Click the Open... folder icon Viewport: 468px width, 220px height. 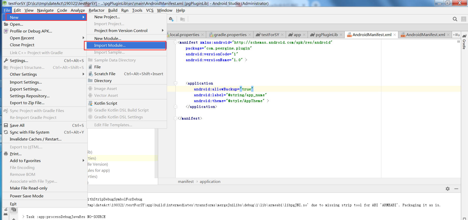6,24
